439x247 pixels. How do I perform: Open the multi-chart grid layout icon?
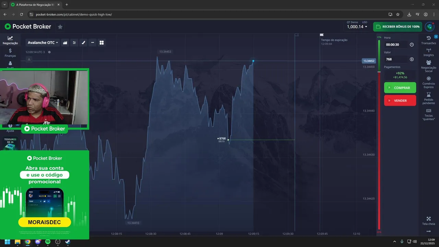(102, 43)
